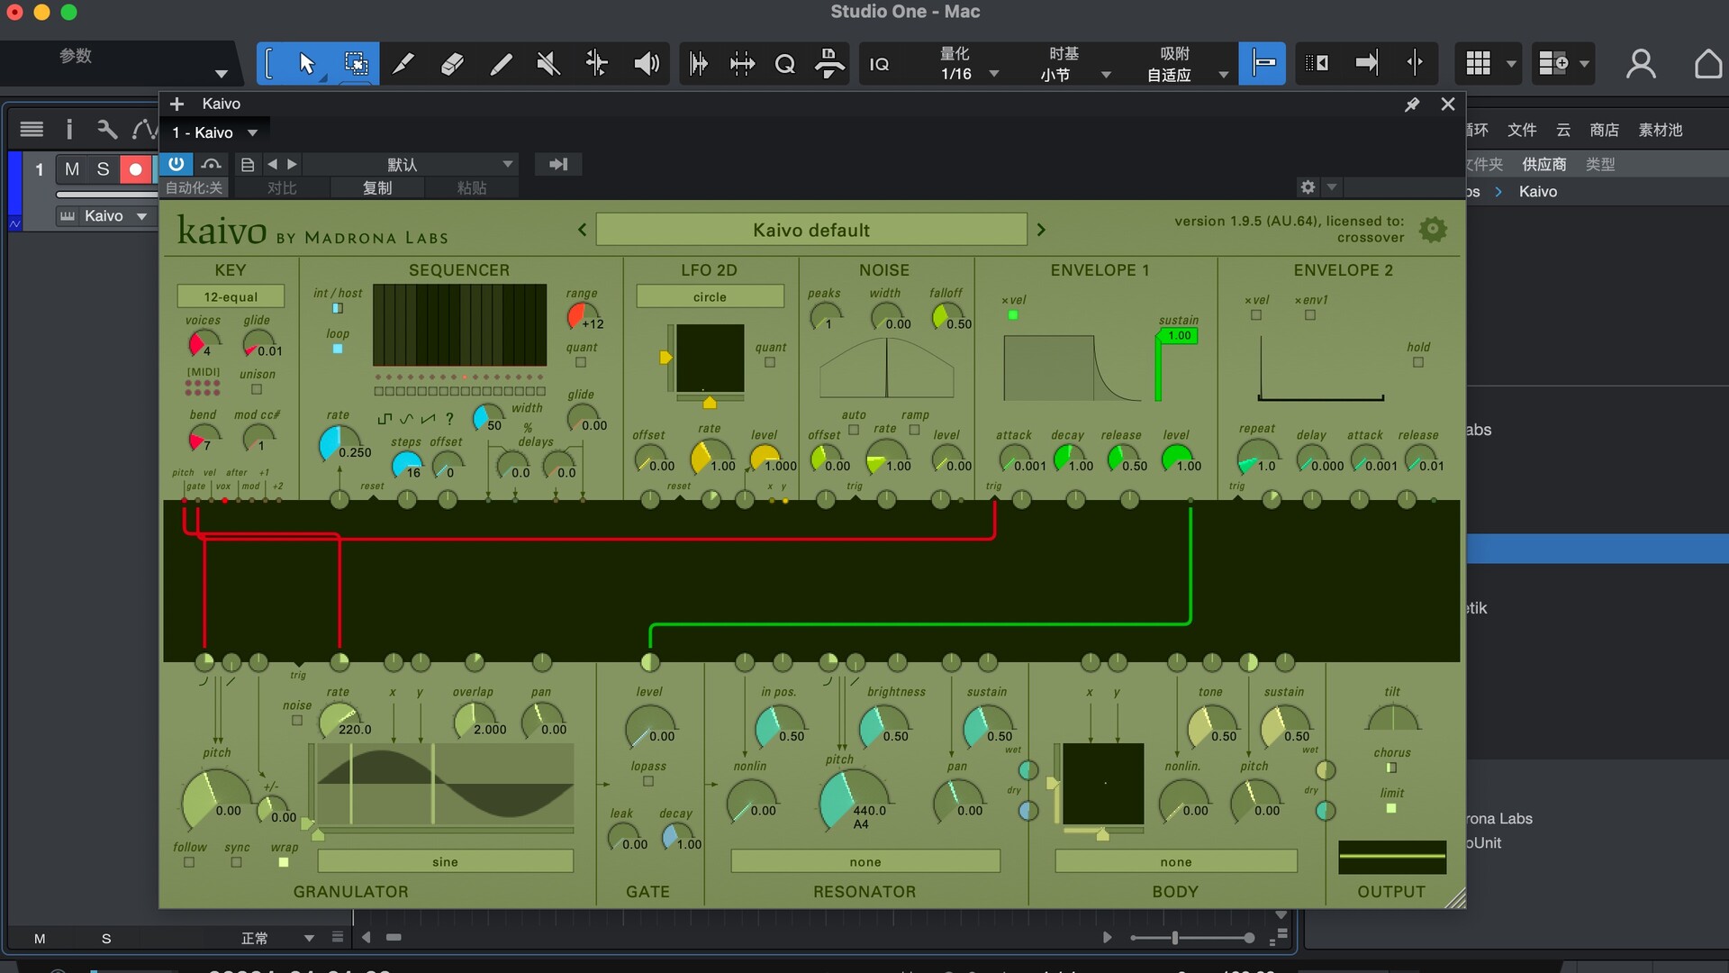The image size is (1729, 973).
Task: Open the 文件 browser tab
Action: [x=1522, y=130]
